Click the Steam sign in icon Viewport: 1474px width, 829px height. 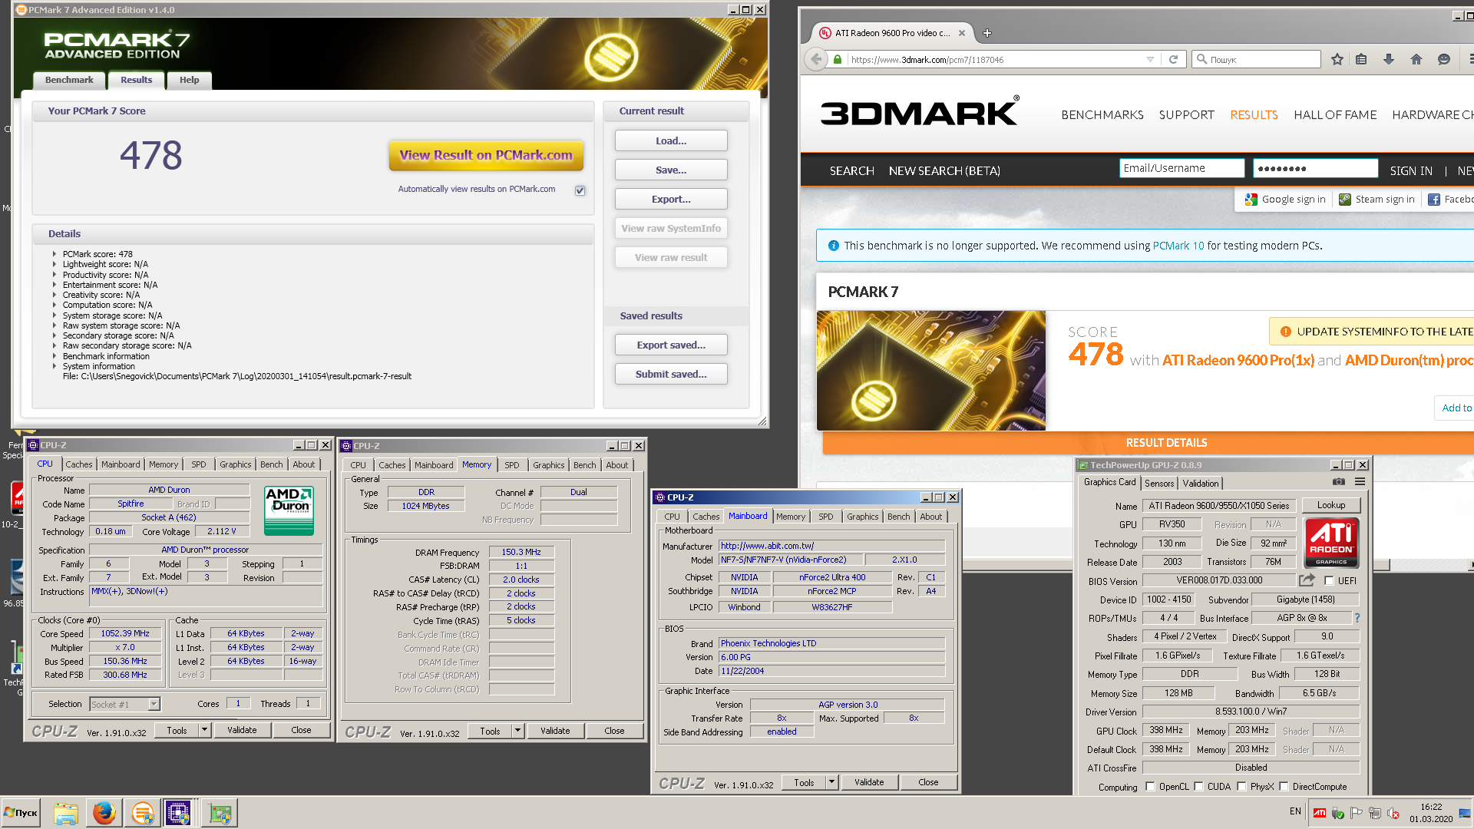pyautogui.click(x=1345, y=200)
